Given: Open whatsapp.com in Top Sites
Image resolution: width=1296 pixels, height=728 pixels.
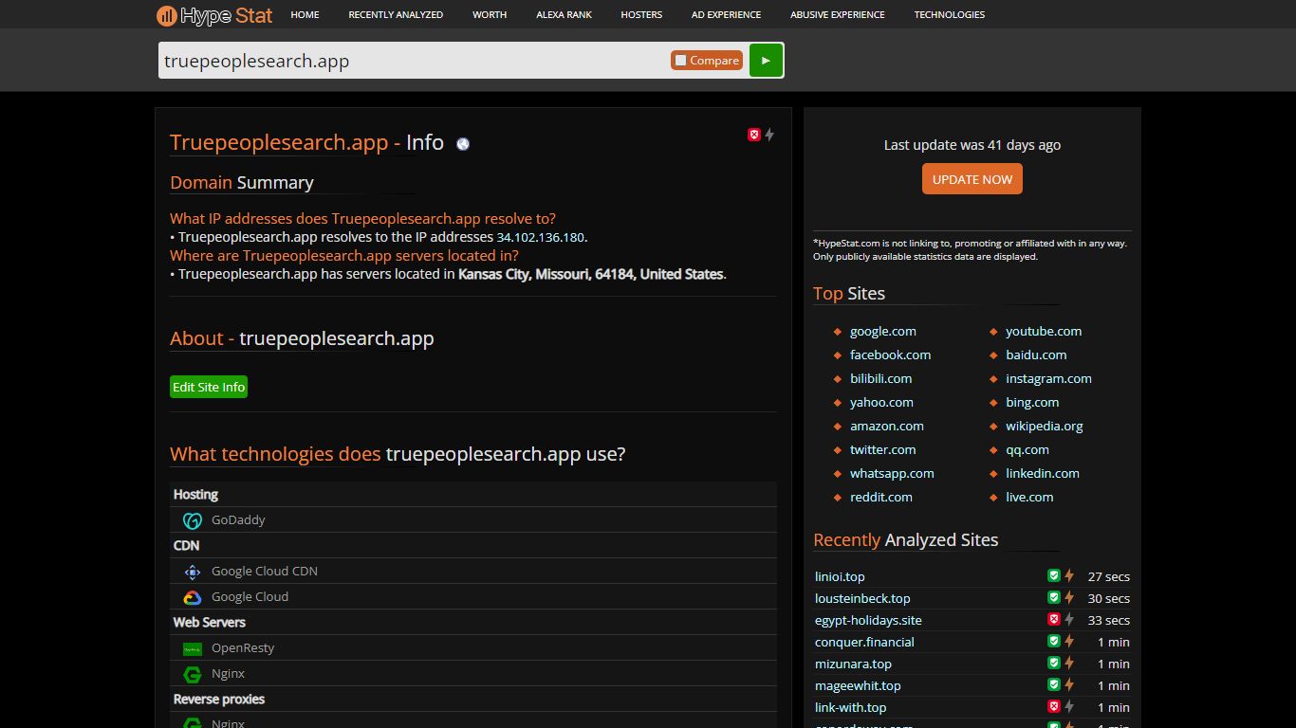Looking at the screenshot, I should tap(892, 474).
